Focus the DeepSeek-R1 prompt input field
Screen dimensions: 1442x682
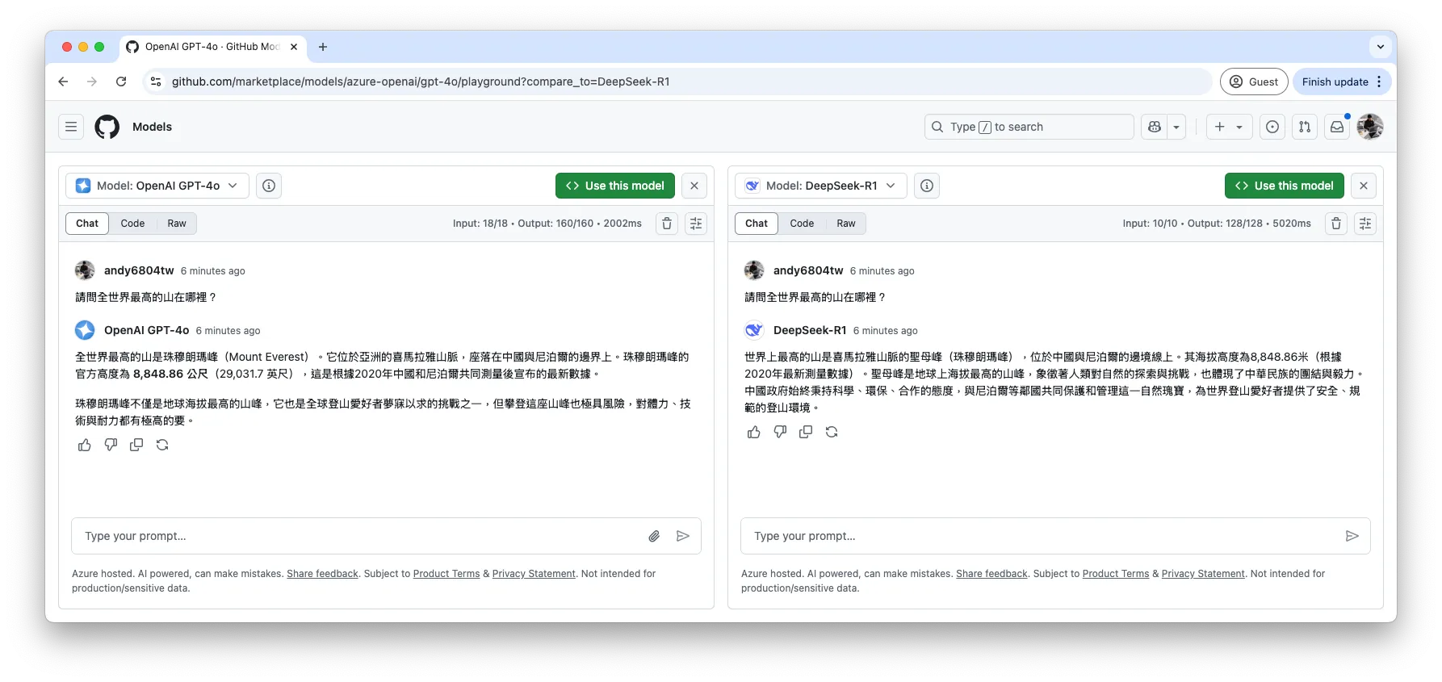[1042, 536]
